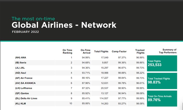Click the Global Airlines - Network title
Viewport: 183px width, 110px height.
pos(64,25)
